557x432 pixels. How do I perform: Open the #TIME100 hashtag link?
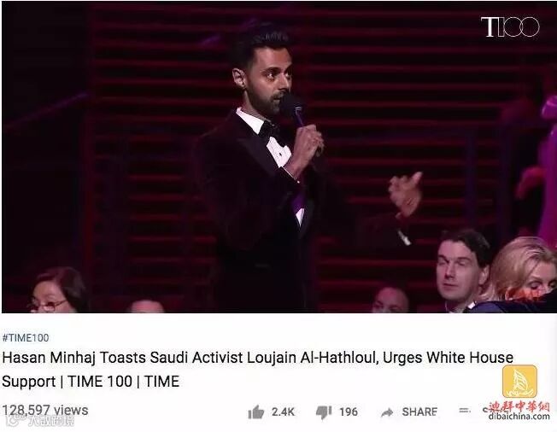[x=26, y=337]
